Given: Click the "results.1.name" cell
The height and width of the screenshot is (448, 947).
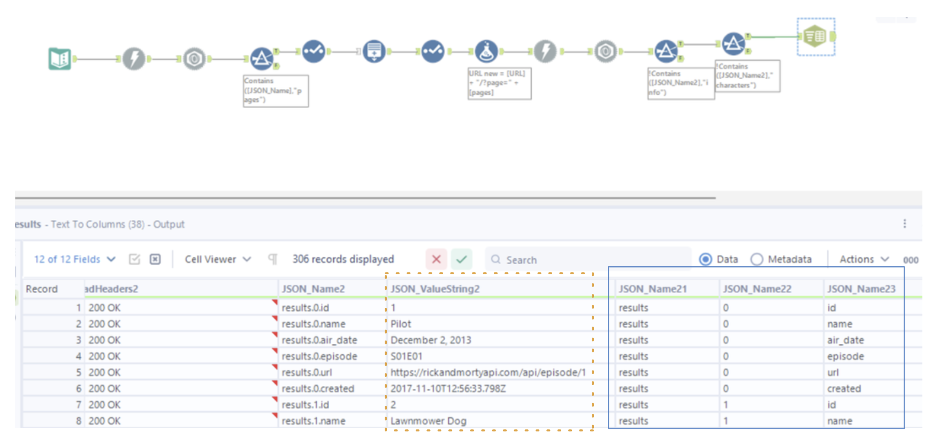Looking at the screenshot, I should tap(331, 421).
